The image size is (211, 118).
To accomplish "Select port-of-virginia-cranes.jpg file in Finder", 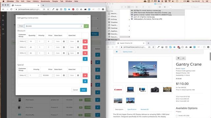I will point(144,17).
